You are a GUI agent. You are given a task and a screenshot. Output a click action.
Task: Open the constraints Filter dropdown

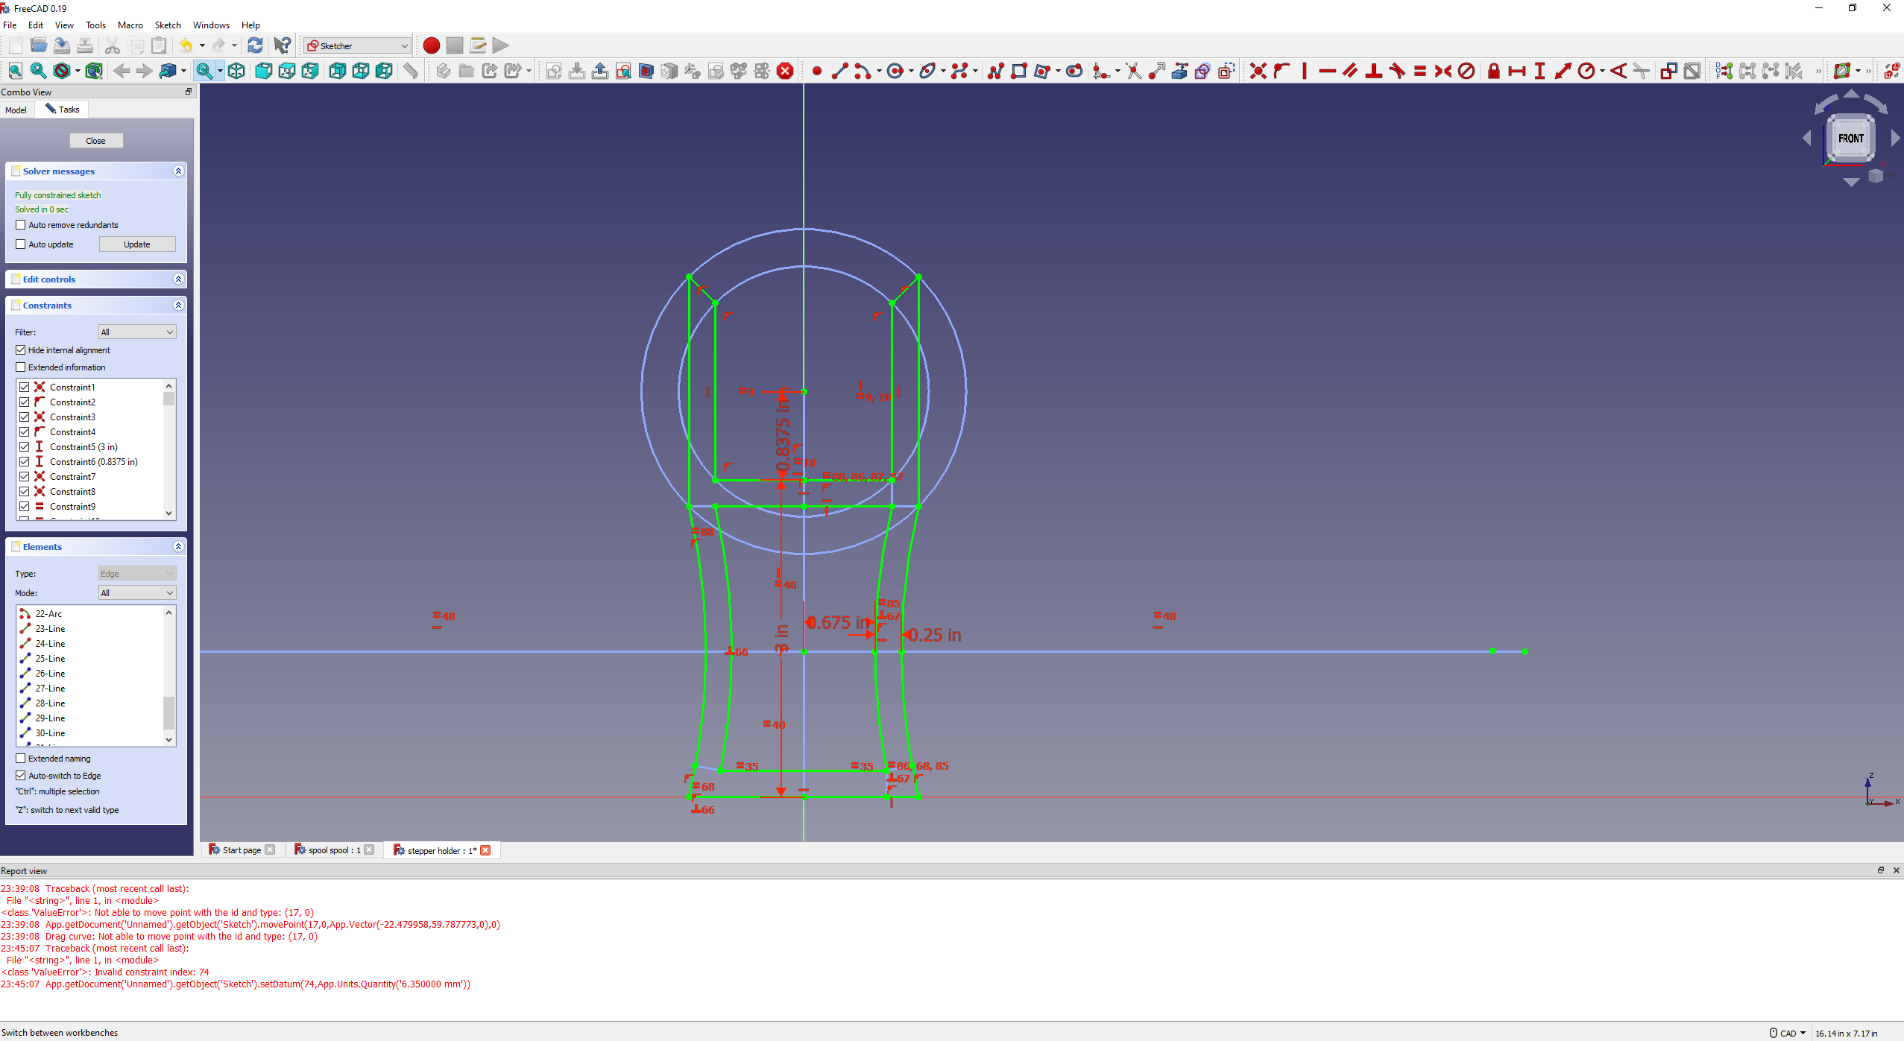[x=137, y=332]
